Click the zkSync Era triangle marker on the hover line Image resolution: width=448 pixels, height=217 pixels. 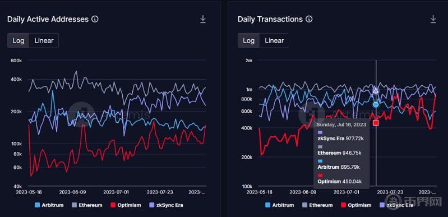click(376, 91)
